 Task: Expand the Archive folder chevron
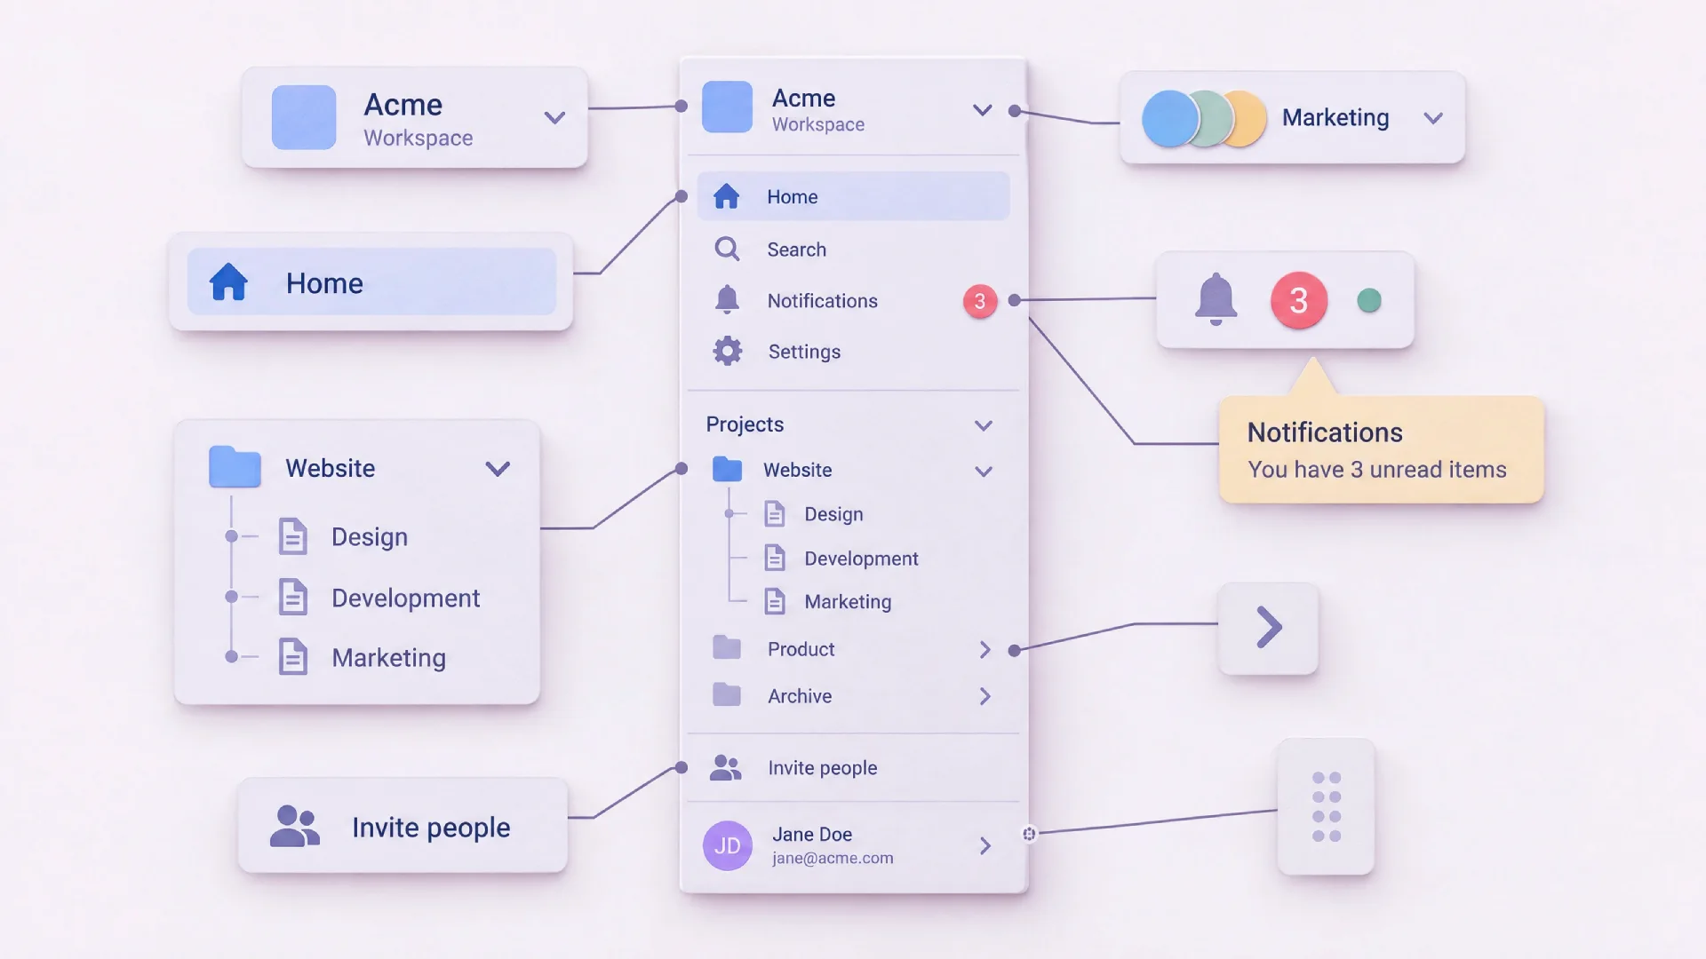(985, 696)
